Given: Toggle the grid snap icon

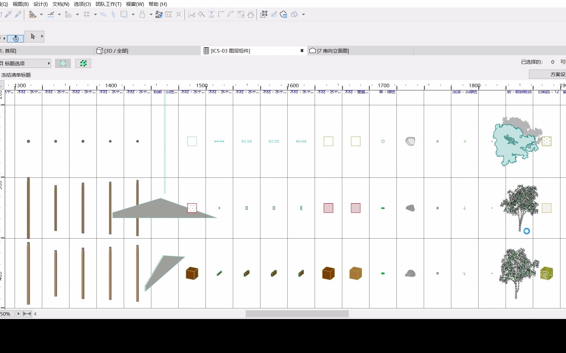Looking at the screenshot, I should pos(87,14).
